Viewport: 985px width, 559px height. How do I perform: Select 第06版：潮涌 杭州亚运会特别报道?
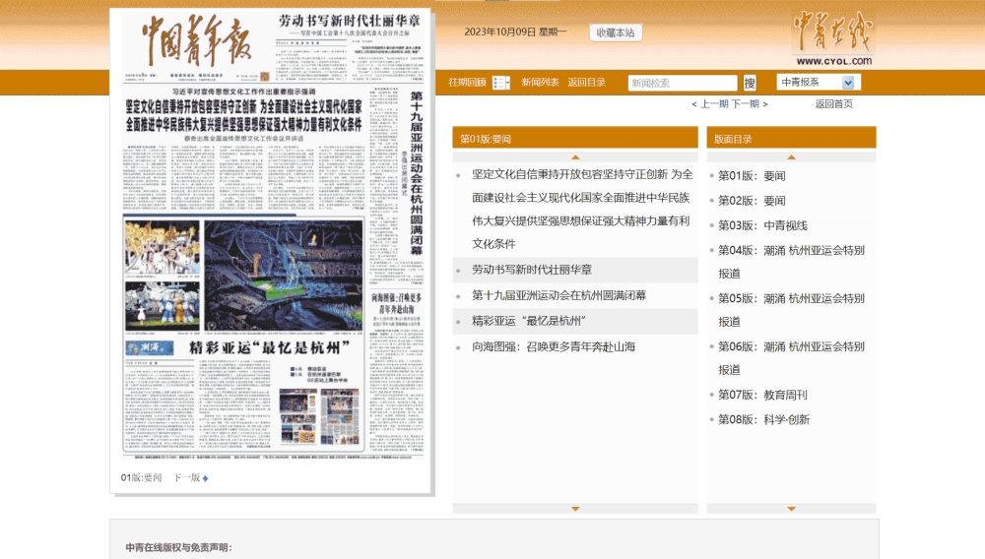[x=792, y=358]
